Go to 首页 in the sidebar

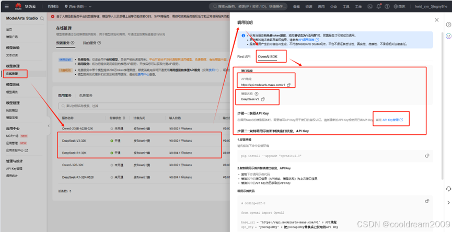click(x=9, y=30)
